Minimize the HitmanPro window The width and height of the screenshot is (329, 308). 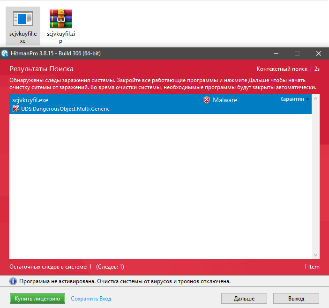pyautogui.click(x=276, y=53)
